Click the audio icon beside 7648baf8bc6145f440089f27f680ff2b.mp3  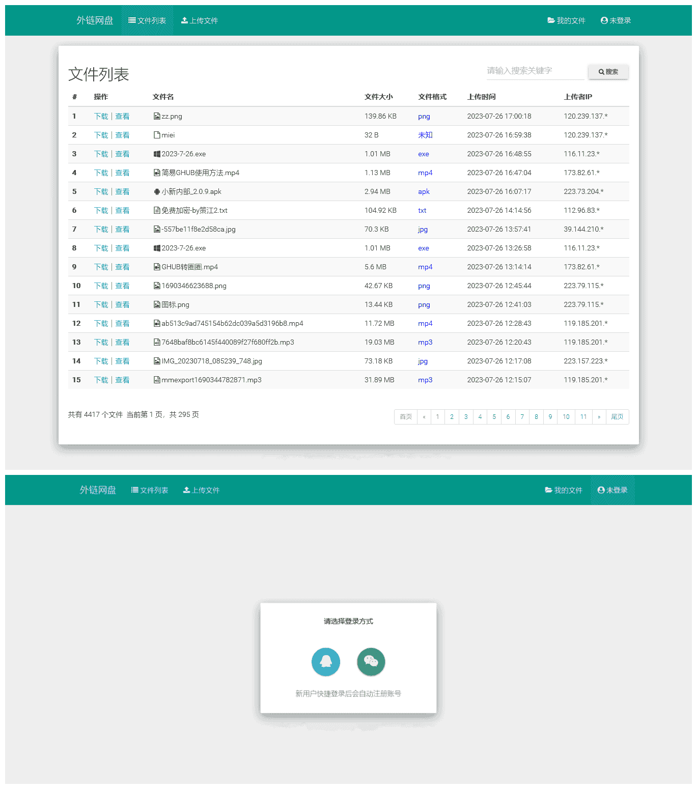(x=157, y=342)
